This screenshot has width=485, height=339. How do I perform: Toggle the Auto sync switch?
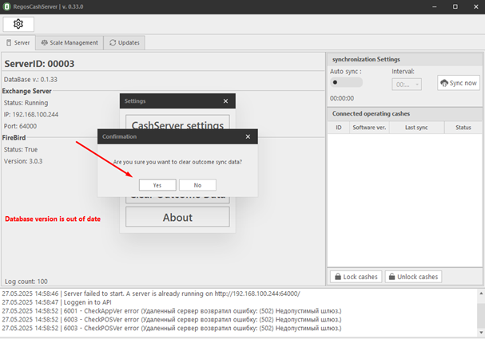[x=346, y=82]
